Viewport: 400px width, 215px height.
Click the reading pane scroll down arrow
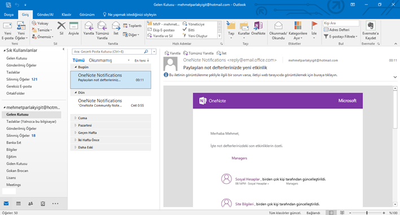point(395,204)
